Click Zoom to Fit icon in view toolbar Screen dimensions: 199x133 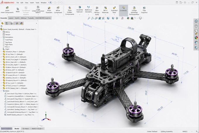(89, 18)
